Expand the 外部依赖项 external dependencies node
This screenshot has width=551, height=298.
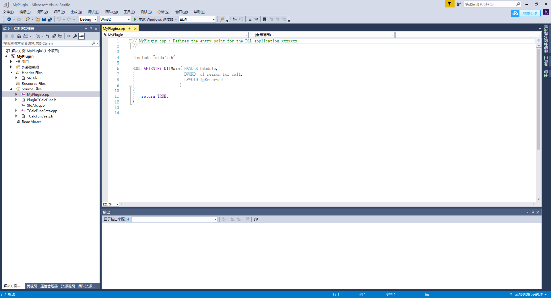[x=11, y=67]
